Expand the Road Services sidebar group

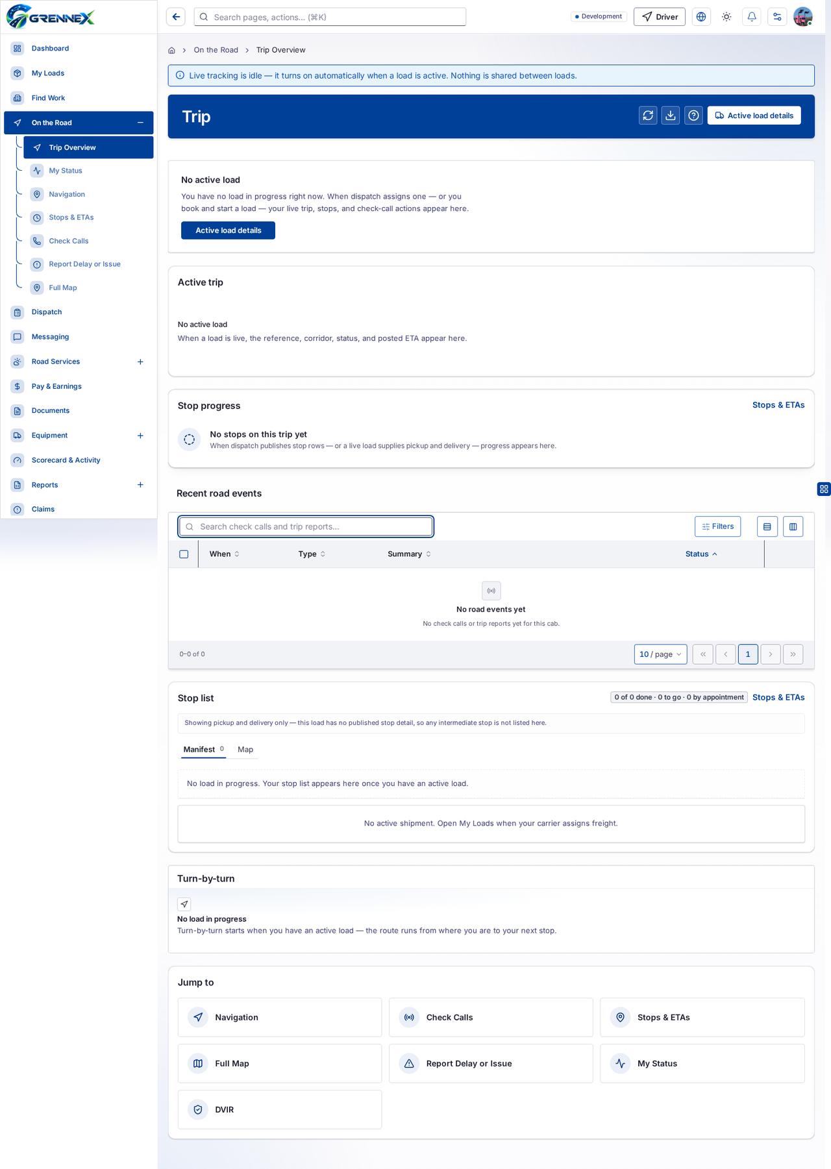point(140,362)
